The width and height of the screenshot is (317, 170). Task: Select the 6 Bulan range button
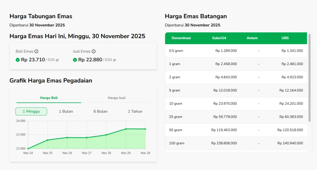pyautogui.click(x=100, y=112)
